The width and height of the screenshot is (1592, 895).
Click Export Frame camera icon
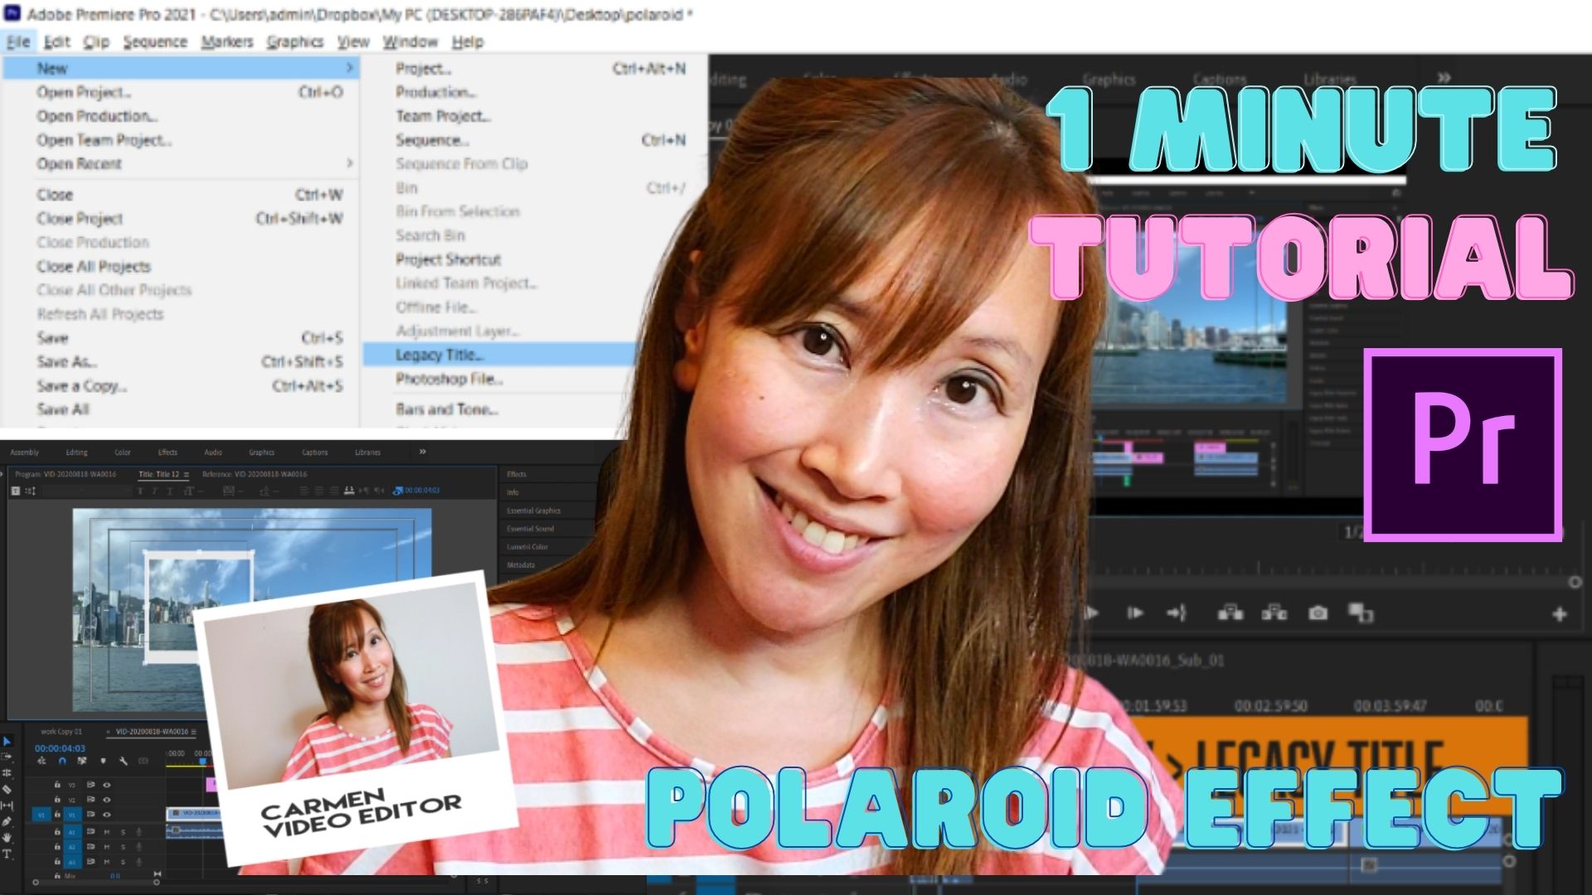tap(1318, 613)
